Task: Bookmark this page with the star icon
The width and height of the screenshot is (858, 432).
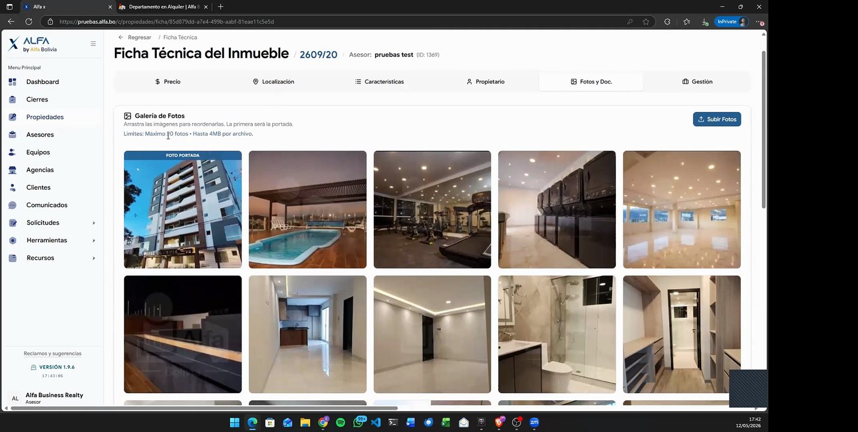Action: coord(646,22)
